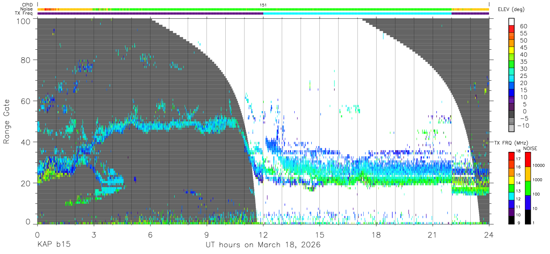Click the 'Noise' row label at top left

(x=26, y=9)
